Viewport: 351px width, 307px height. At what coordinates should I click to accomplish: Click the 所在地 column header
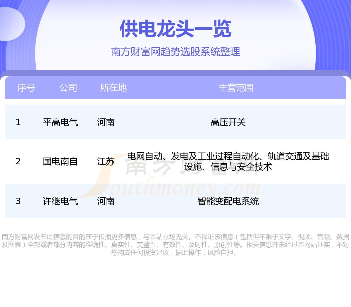coord(113,88)
